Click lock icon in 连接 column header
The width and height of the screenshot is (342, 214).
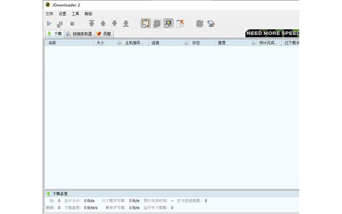[186, 43]
